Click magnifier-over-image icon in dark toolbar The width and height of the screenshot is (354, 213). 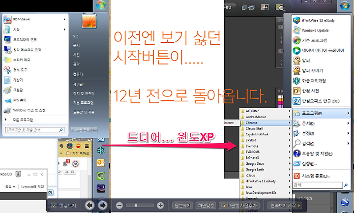point(280,7)
